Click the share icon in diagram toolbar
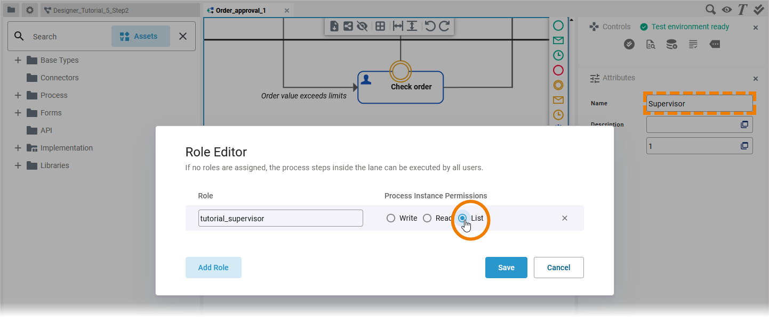The height and width of the screenshot is (317, 769). (x=348, y=26)
